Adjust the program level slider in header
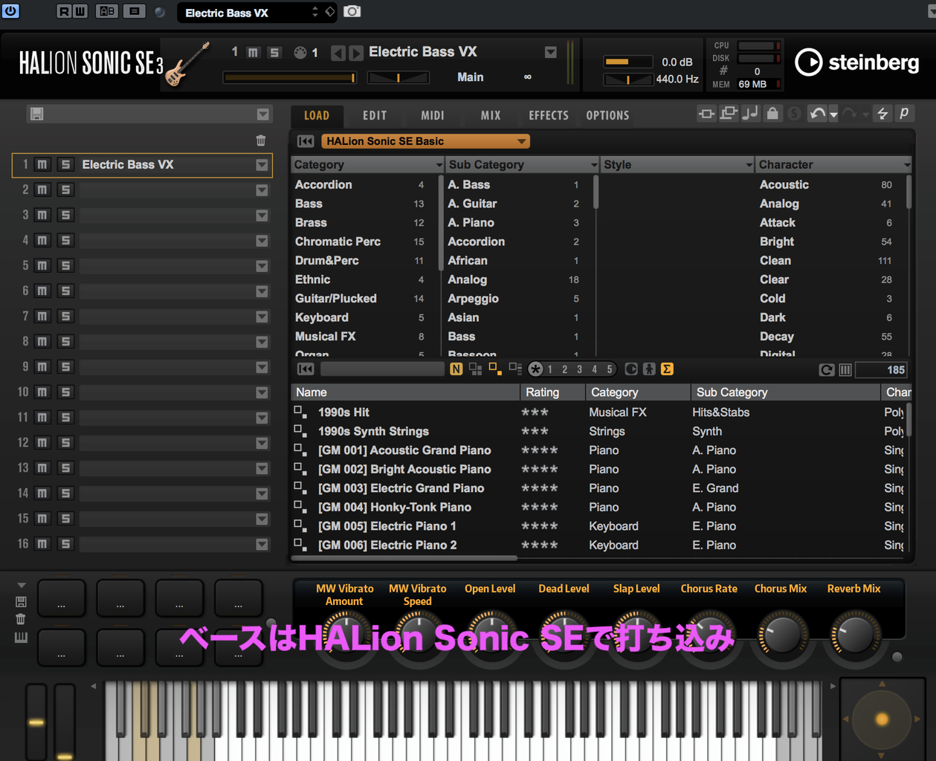This screenshot has height=761, width=936. coord(289,77)
